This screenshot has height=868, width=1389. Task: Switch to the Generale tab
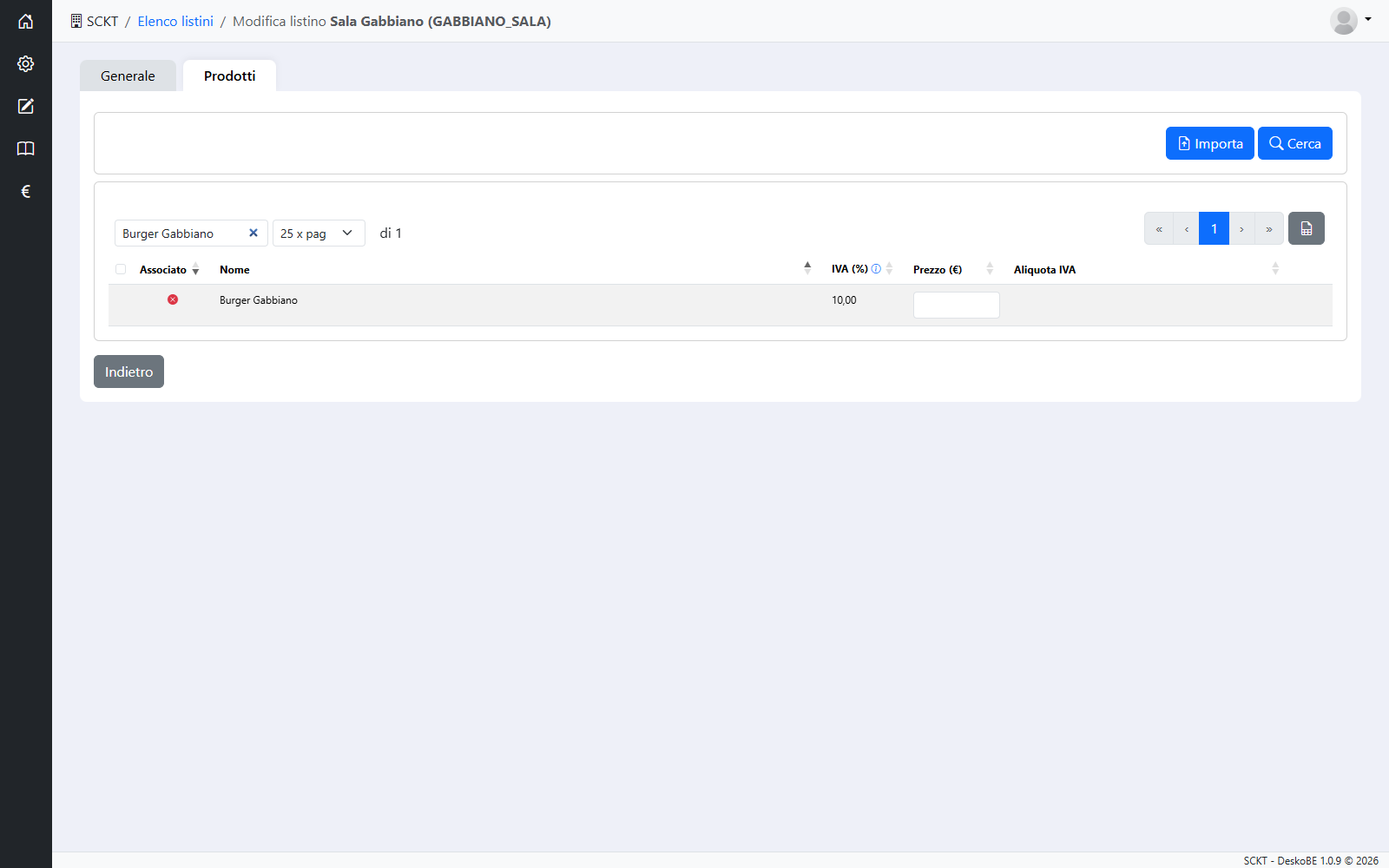[128, 76]
